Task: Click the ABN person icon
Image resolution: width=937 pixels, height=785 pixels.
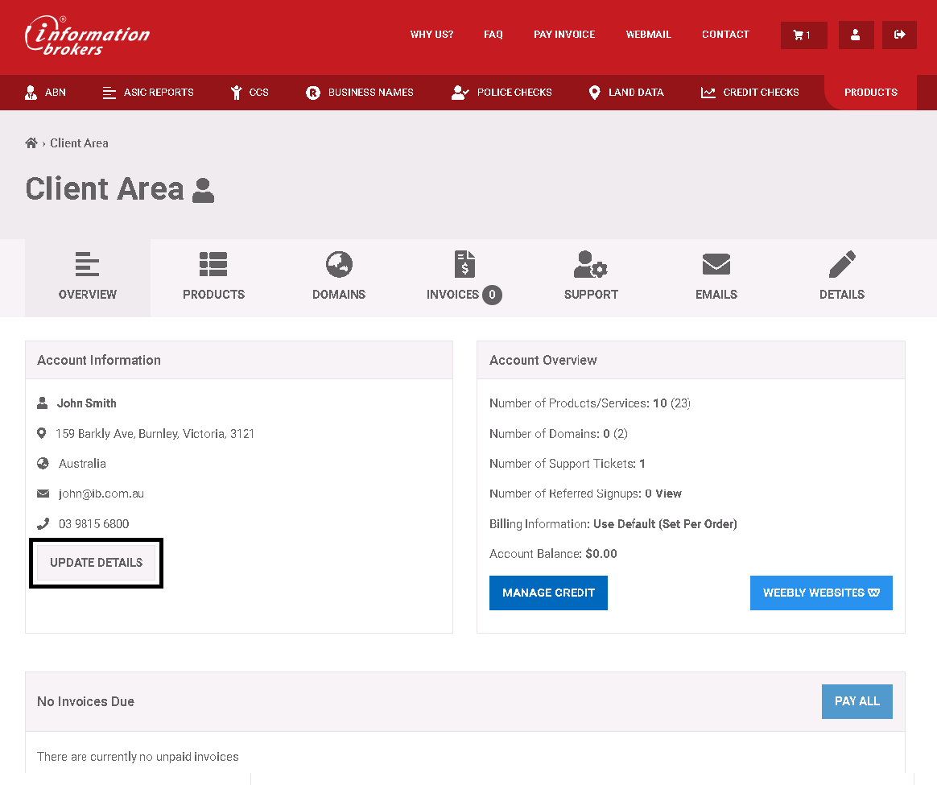Action: (x=31, y=93)
